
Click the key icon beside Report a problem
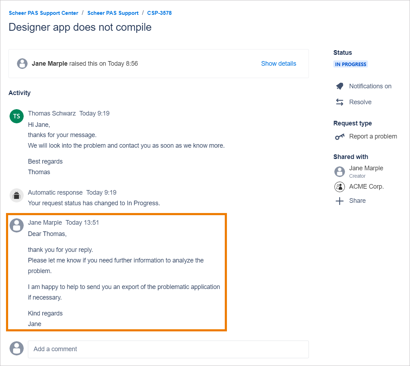point(339,136)
